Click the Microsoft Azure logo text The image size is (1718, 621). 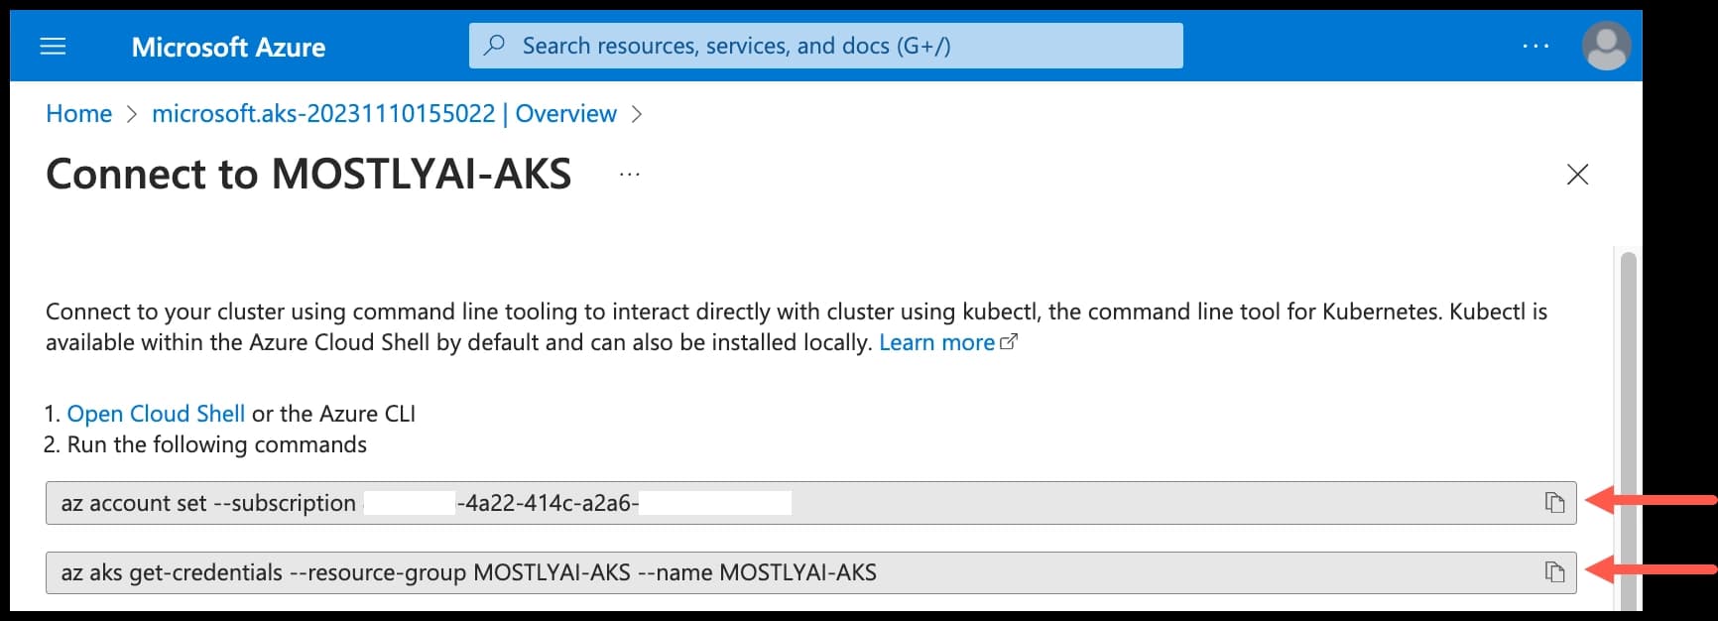pyautogui.click(x=228, y=47)
